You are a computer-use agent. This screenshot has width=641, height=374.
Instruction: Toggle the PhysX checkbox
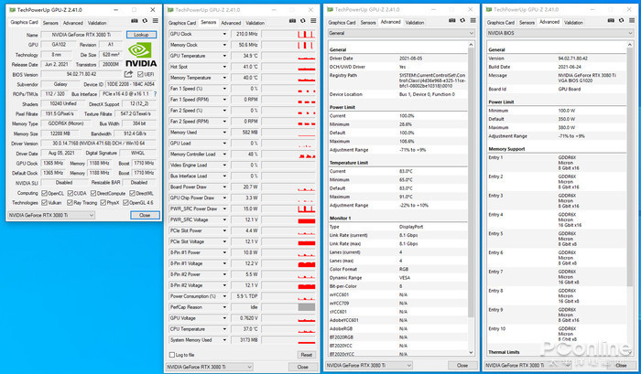pyautogui.click(x=103, y=202)
